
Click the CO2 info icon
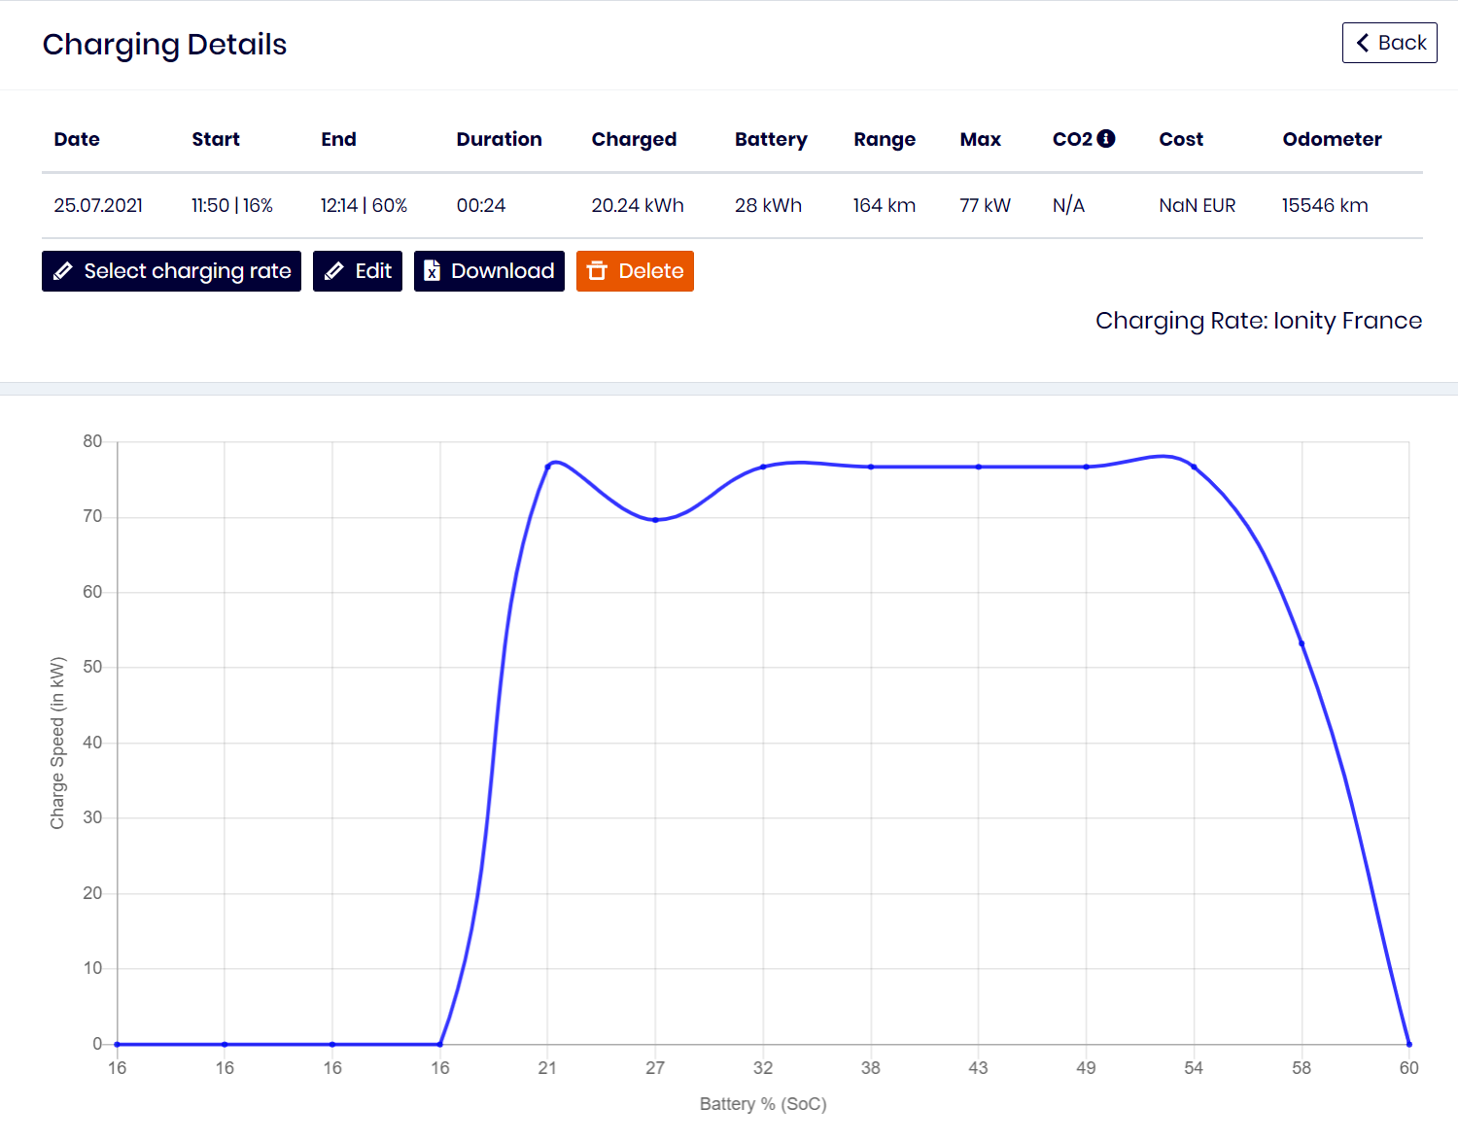[1106, 139]
